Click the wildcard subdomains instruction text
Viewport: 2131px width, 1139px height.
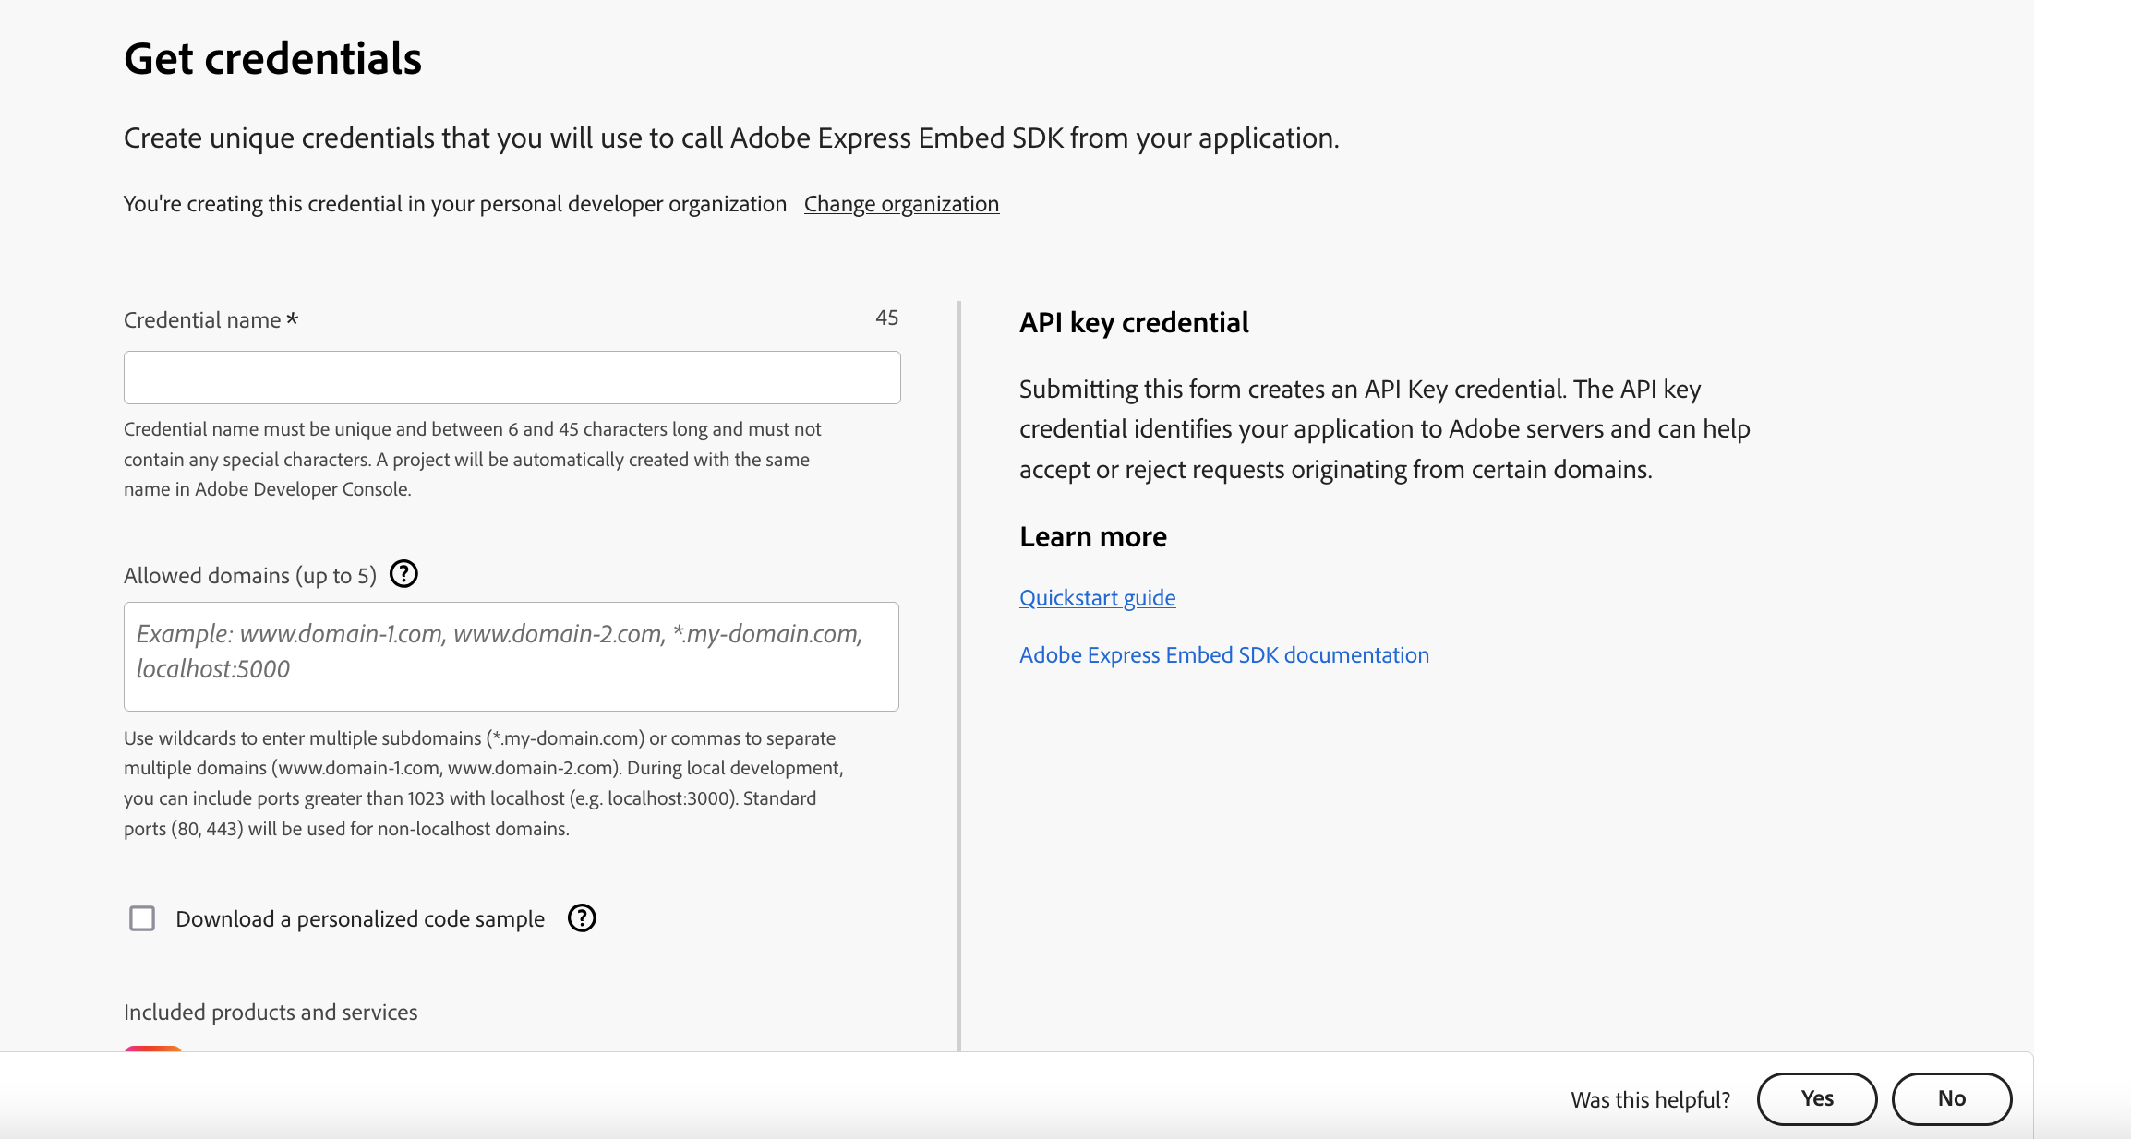[484, 783]
